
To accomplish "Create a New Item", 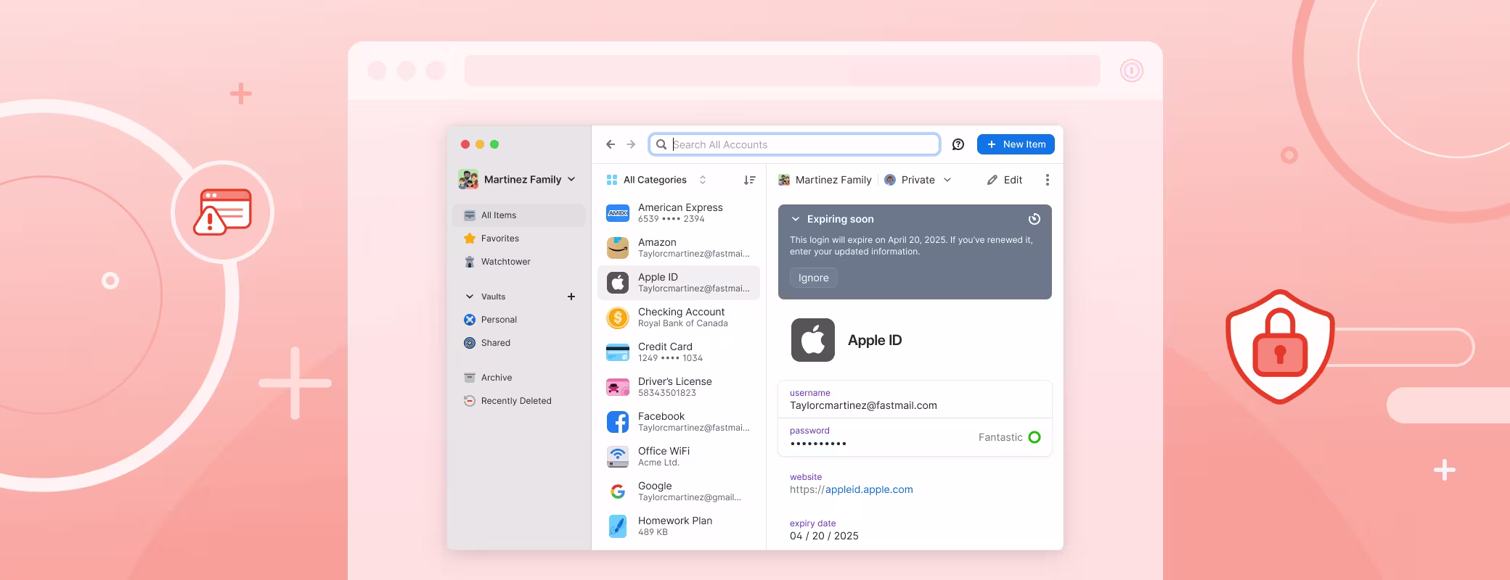I will coord(1016,144).
